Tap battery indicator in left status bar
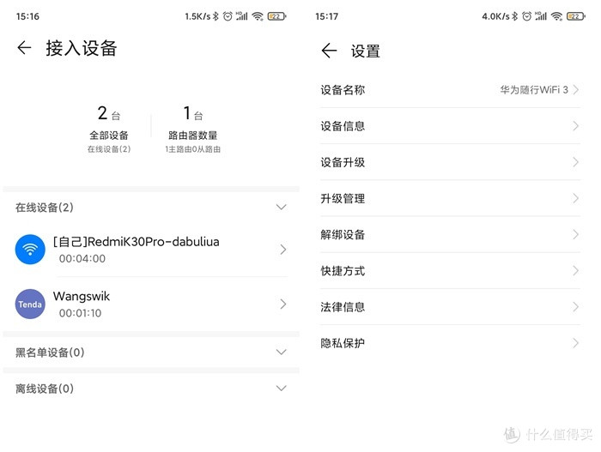Screen dimensions: 601x452 click(x=276, y=16)
